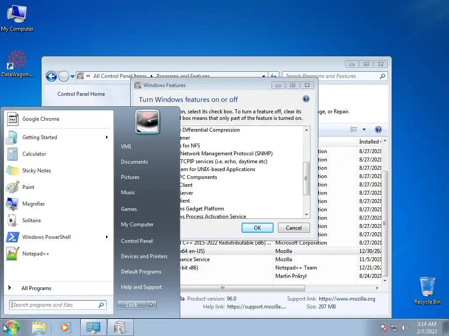Open Games from Start menu
The image size is (449, 336).
pyautogui.click(x=129, y=209)
